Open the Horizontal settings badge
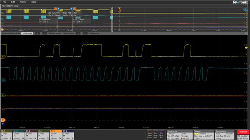Image resolution: width=250 pixels, height=140 pixels. [x=180, y=135]
